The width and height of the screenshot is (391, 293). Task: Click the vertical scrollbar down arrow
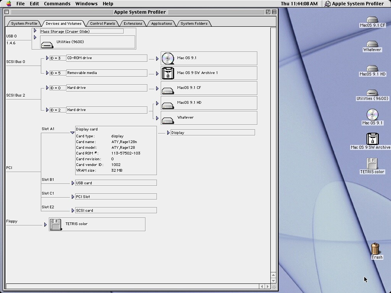(273, 280)
